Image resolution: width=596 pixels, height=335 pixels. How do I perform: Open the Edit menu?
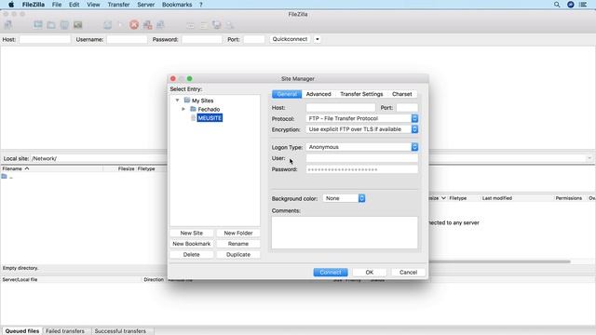coord(74,5)
